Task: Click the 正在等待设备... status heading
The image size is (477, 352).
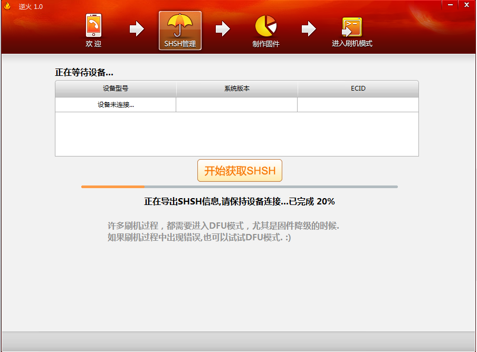Action: point(84,72)
